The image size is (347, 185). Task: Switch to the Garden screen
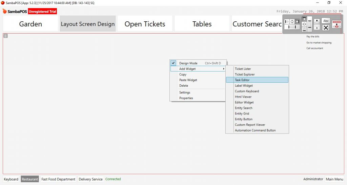(30, 24)
